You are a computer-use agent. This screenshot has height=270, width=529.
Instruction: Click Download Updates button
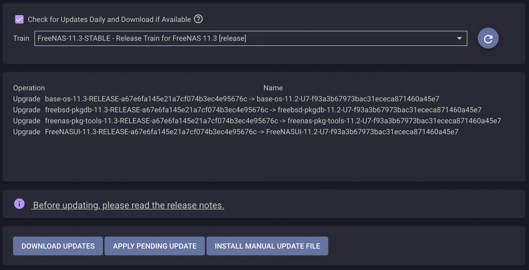[x=58, y=246]
